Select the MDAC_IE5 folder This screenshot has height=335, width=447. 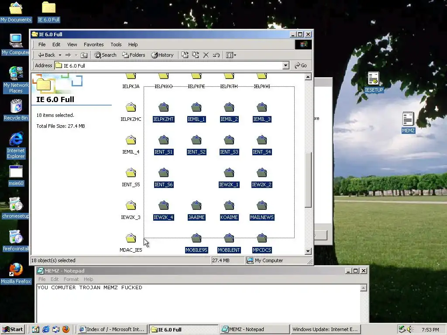[x=131, y=243]
